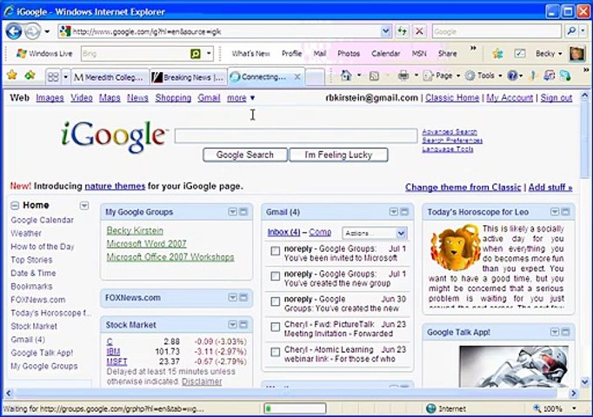Click the Windows Live logo
This screenshot has width=593, height=417.
44,54
